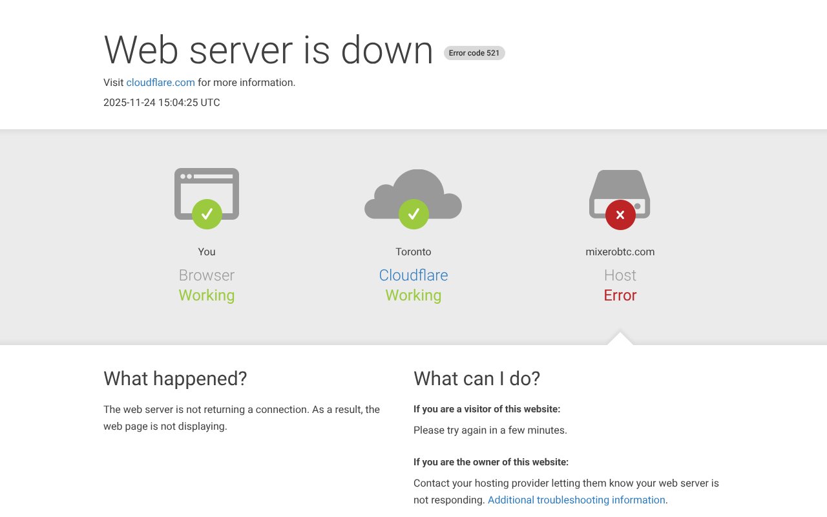Open Additional troubleshooting information
This screenshot has height=517, width=827.
pyautogui.click(x=576, y=500)
